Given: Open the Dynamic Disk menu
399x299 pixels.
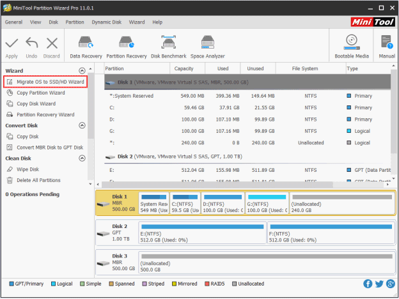Looking at the screenshot, I should (106, 22).
